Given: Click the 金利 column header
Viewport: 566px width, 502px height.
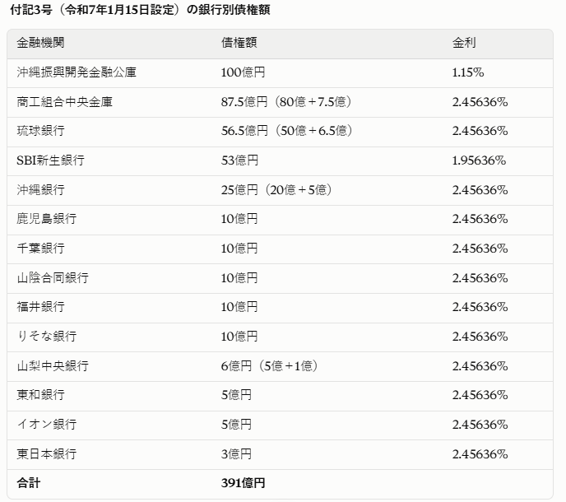Looking at the screenshot, I should click(464, 43).
